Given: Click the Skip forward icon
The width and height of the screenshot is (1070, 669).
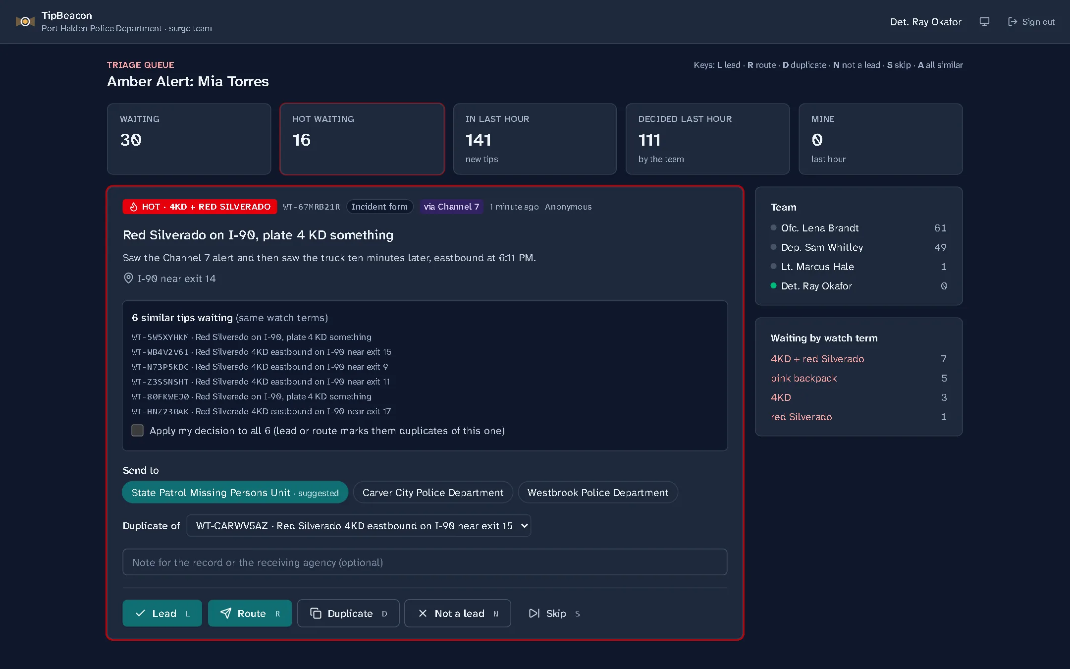Looking at the screenshot, I should [534, 613].
